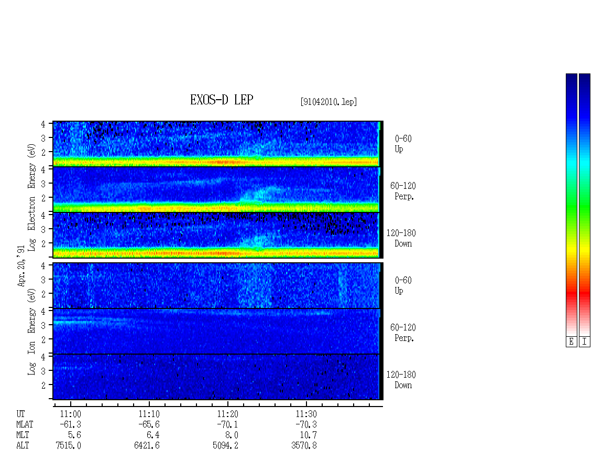Select the altitude value 3570.8
This screenshot has width=592, height=459.
coord(304,445)
